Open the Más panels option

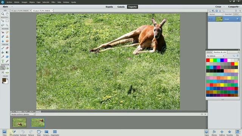237,133
